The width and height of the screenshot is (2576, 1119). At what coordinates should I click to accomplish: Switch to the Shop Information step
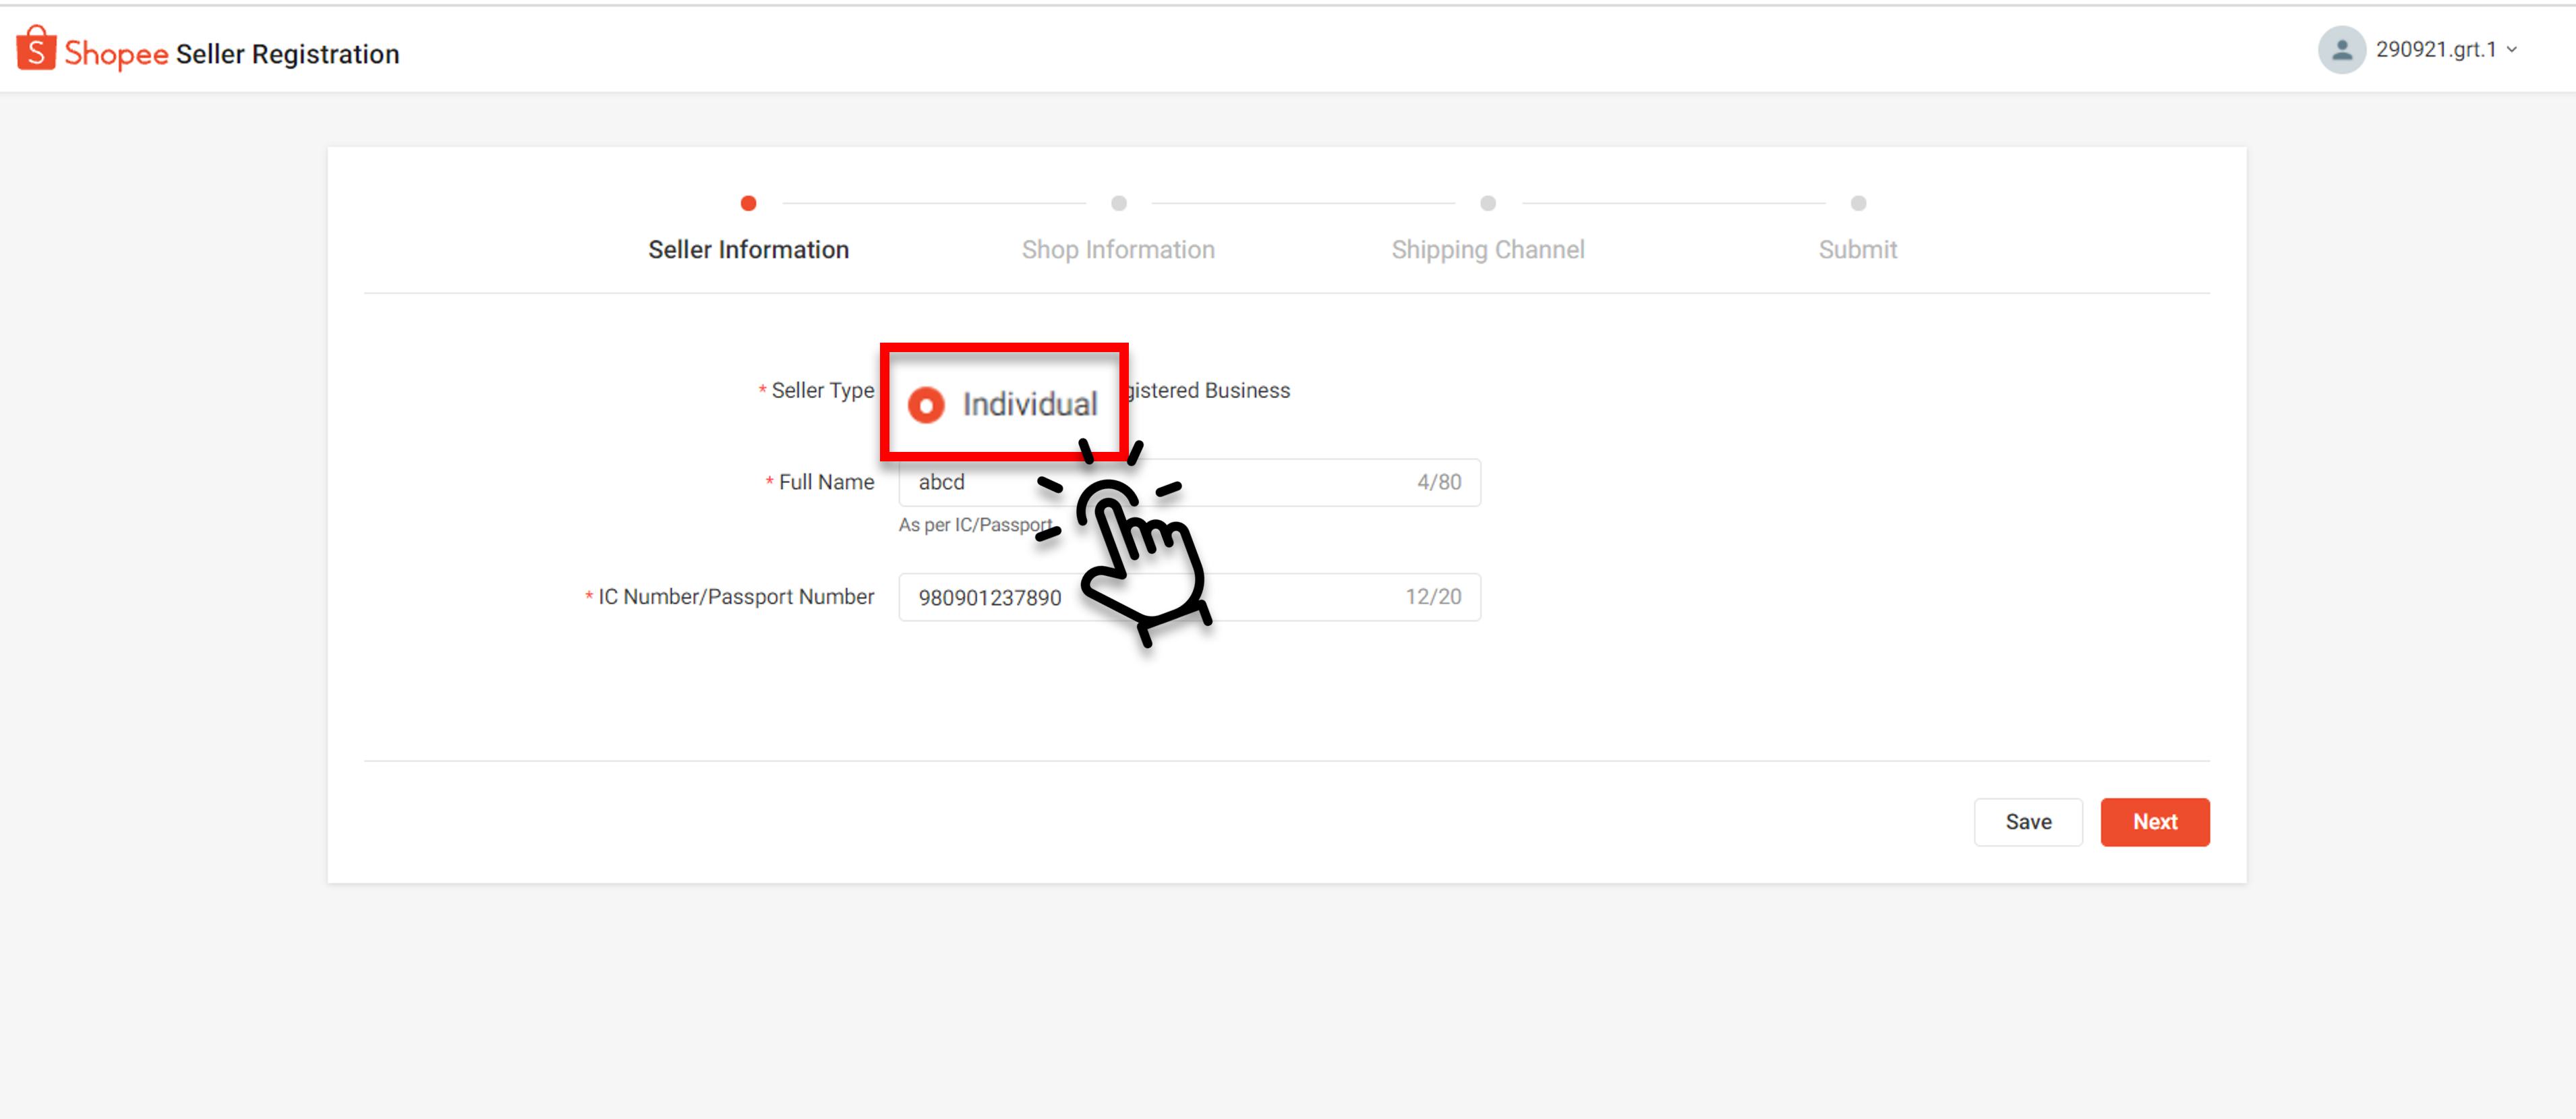click(x=1118, y=249)
